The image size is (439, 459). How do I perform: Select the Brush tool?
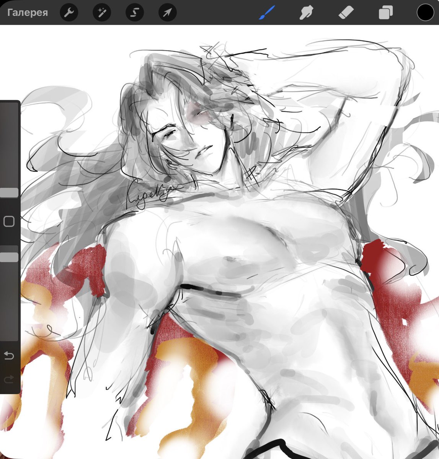268,13
